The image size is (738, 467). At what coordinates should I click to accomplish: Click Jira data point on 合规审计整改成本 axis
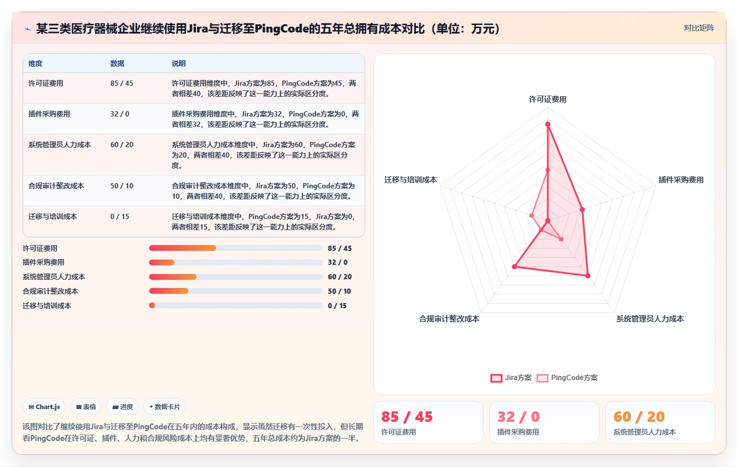[x=514, y=267]
